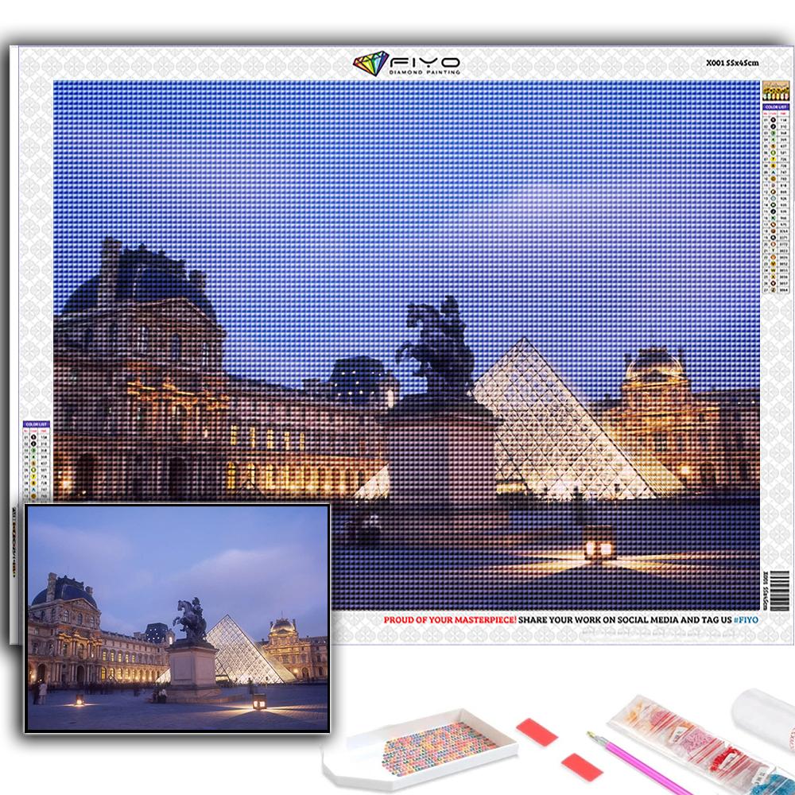The image size is (795, 795).
Task: Click the FIYO rainbow diamond logo
Action: pyautogui.click(x=370, y=64)
